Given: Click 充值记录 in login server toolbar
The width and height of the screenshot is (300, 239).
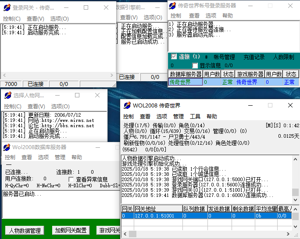Looking at the screenshot, I should pyautogui.click(x=254, y=57).
